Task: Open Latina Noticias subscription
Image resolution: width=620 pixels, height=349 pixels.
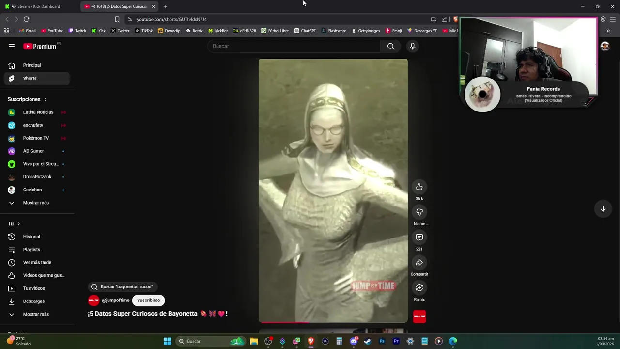Action: 37,112
